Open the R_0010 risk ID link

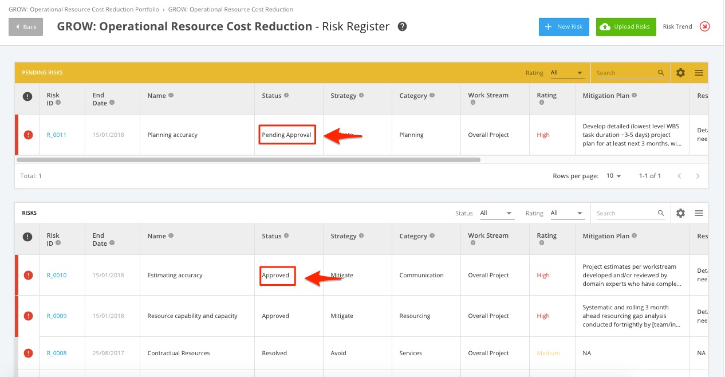57,276
